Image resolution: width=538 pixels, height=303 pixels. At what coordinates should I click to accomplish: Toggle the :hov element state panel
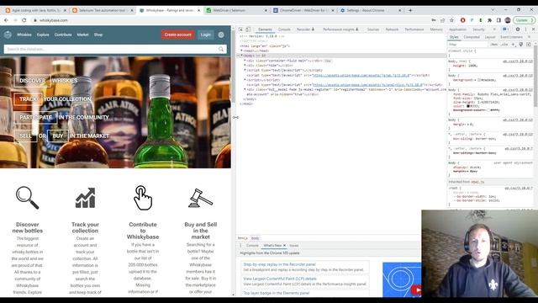(494, 45)
